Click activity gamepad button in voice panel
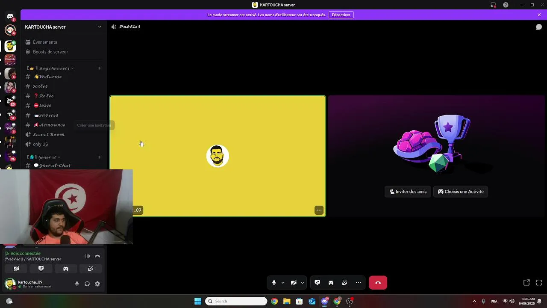The height and width of the screenshot is (308, 547). [66, 269]
